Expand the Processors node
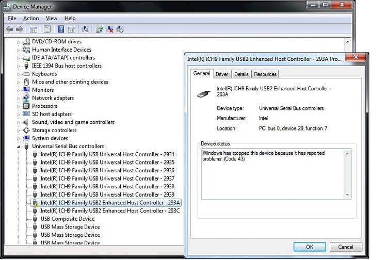 click(18, 106)
